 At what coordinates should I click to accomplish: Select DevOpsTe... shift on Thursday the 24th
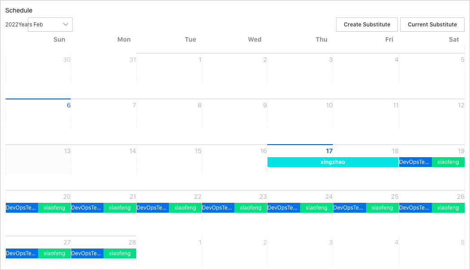pos(284,208)
